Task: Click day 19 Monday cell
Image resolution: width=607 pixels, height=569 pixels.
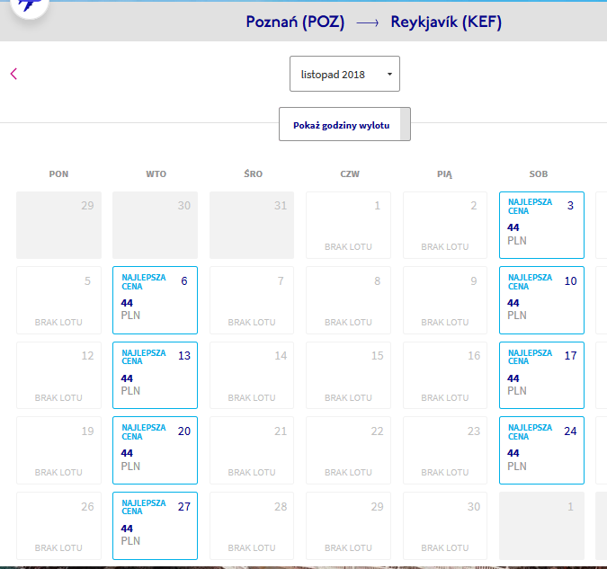Action: tap(58, 450)
